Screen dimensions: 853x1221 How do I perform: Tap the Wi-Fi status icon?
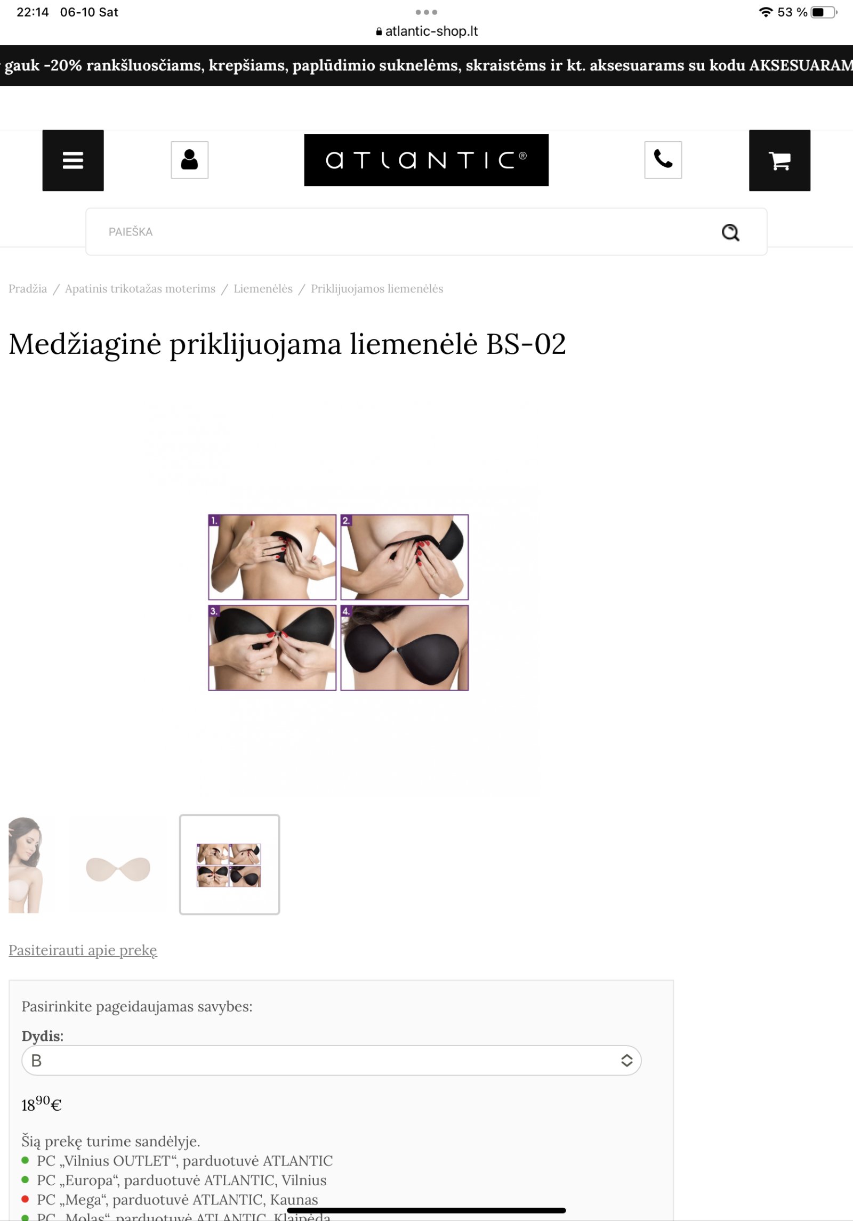(766, 12)
